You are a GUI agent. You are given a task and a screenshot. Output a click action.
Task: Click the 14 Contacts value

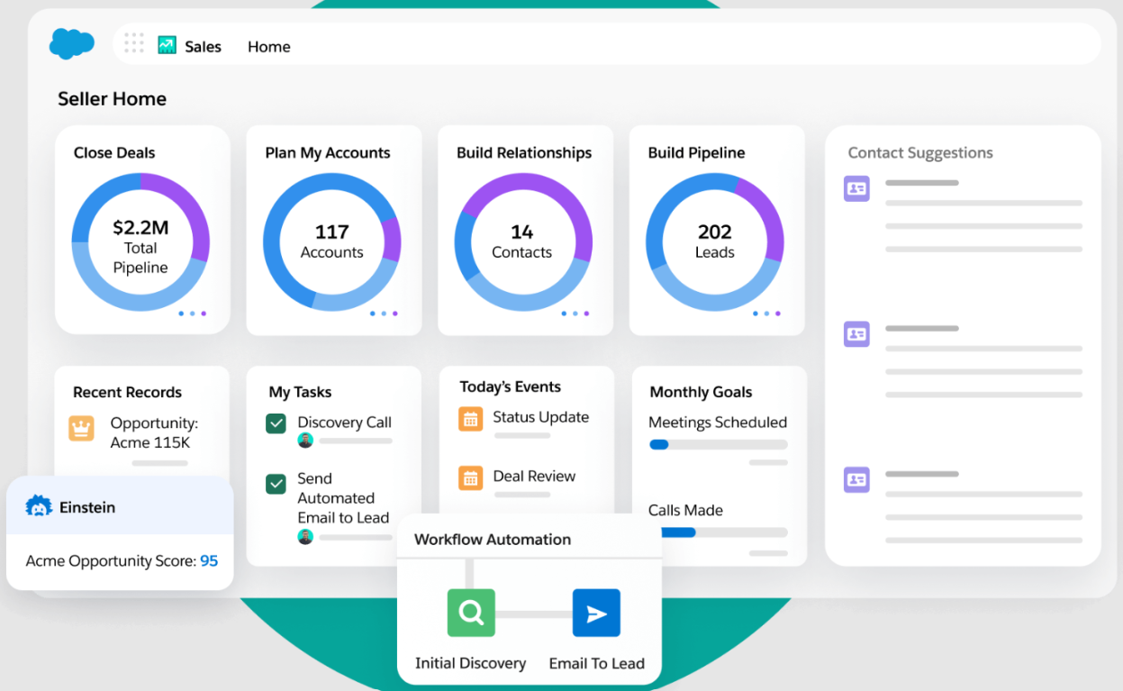coord(522,241)
